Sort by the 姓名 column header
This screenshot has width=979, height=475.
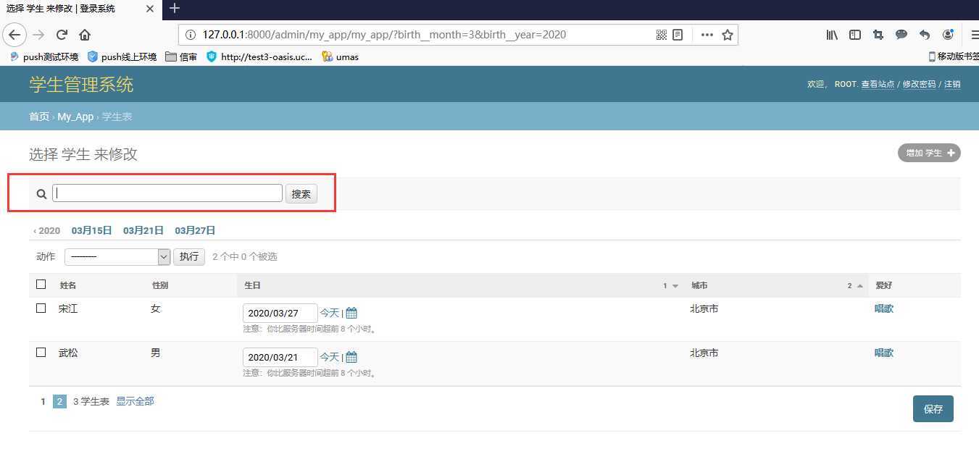pyautogui.click(x=68, y=286)
